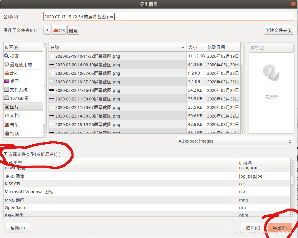The image size is (298, 238).
Task: Click thumbnail icon of 2020-05-20 14-08-19 file
Action: 52,65
